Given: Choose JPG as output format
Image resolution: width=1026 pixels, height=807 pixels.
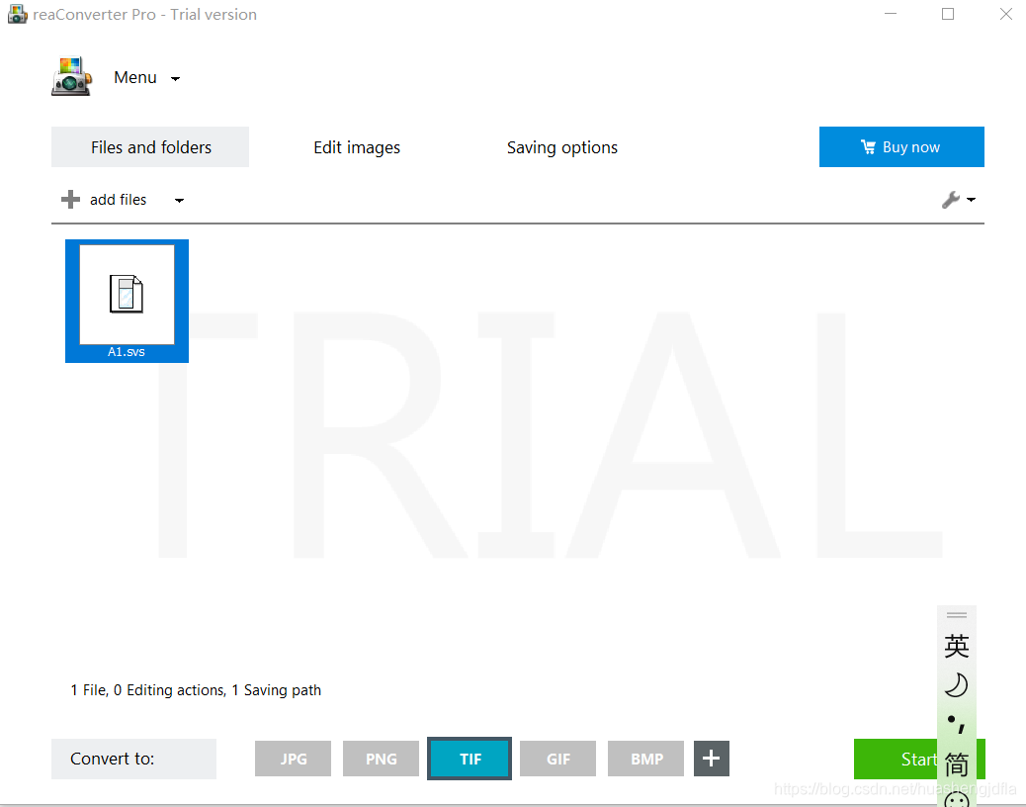Looking at the screenshot, I should [x=294, y=759].
